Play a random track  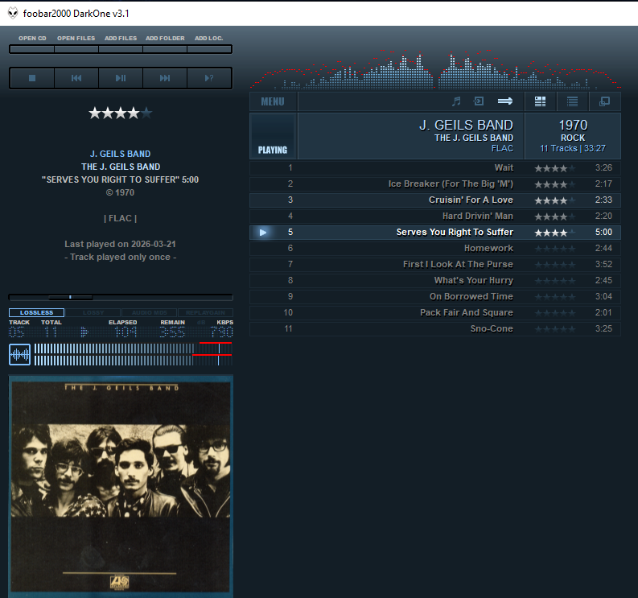(x=209, y=78)
